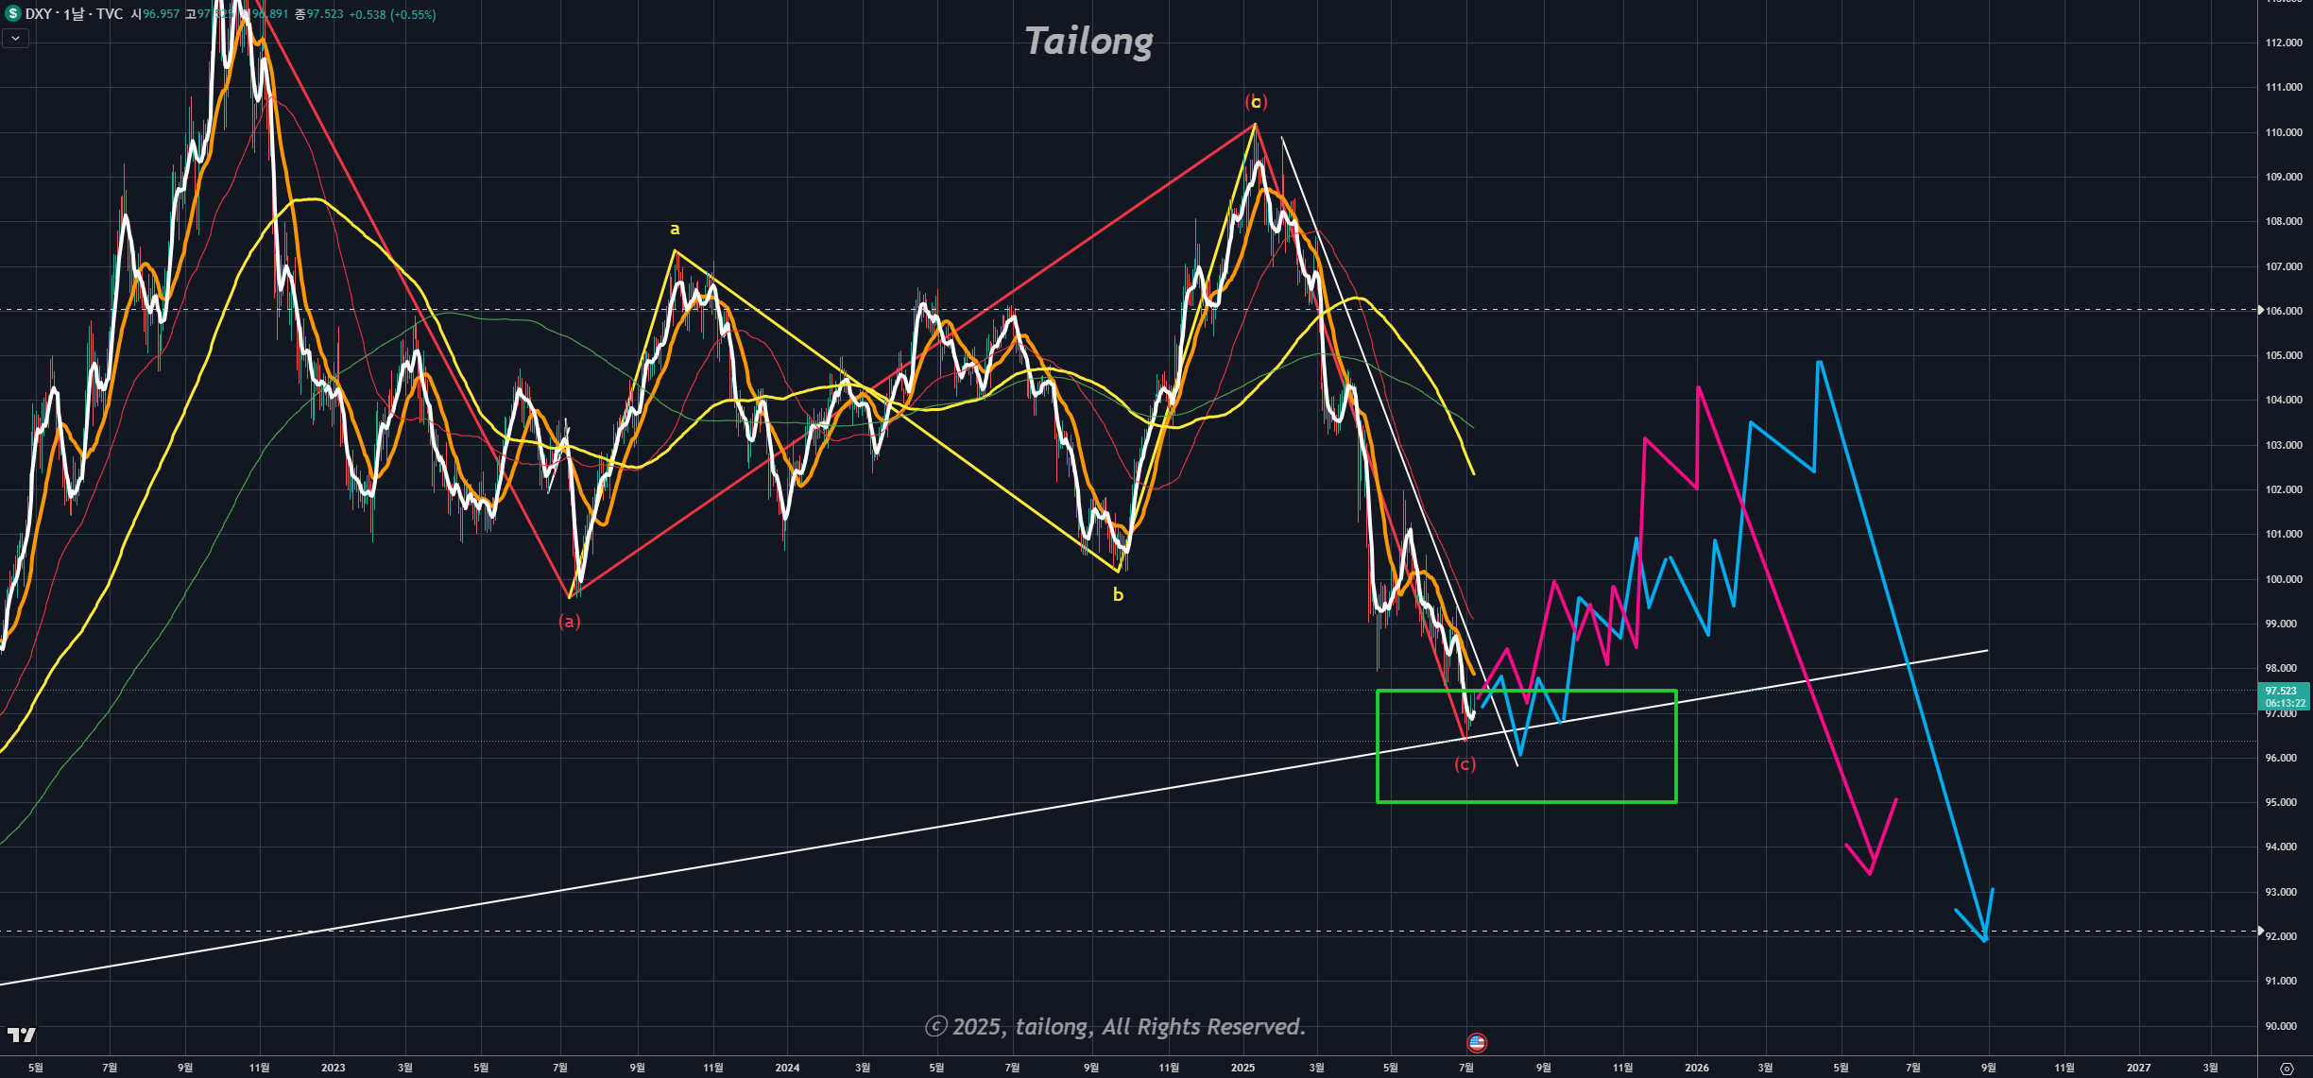Click the TradingView logo
Image resolution: width=2313 pixels, height=1078 pixels.
coord(21,1035)
